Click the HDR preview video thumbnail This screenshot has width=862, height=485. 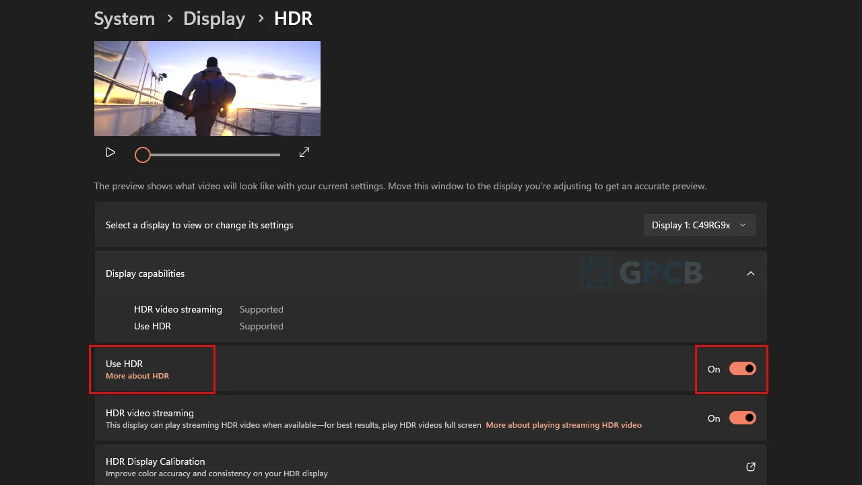[207, 88]
